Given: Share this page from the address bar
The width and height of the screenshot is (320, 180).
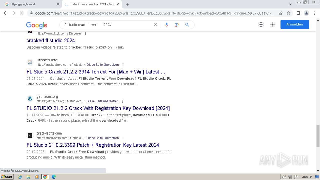Looking at the screenshot, I should pyautogui.click(x=280, y=13).
